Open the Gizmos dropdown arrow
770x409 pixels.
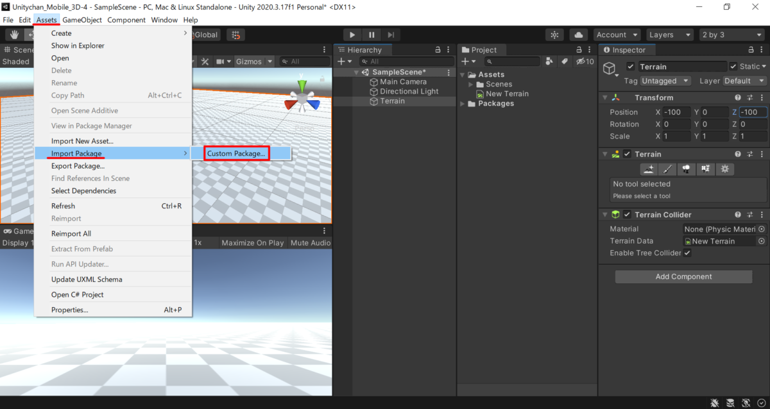point(269,62)
